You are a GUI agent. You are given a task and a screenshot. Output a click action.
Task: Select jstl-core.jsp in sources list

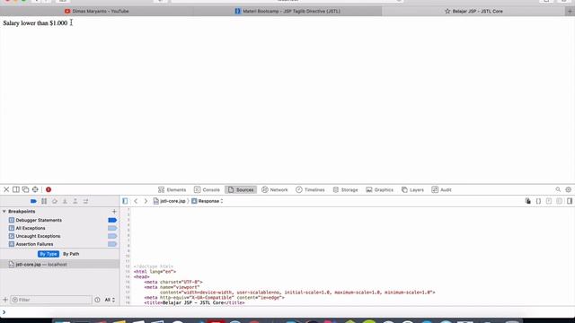point(59,264)
